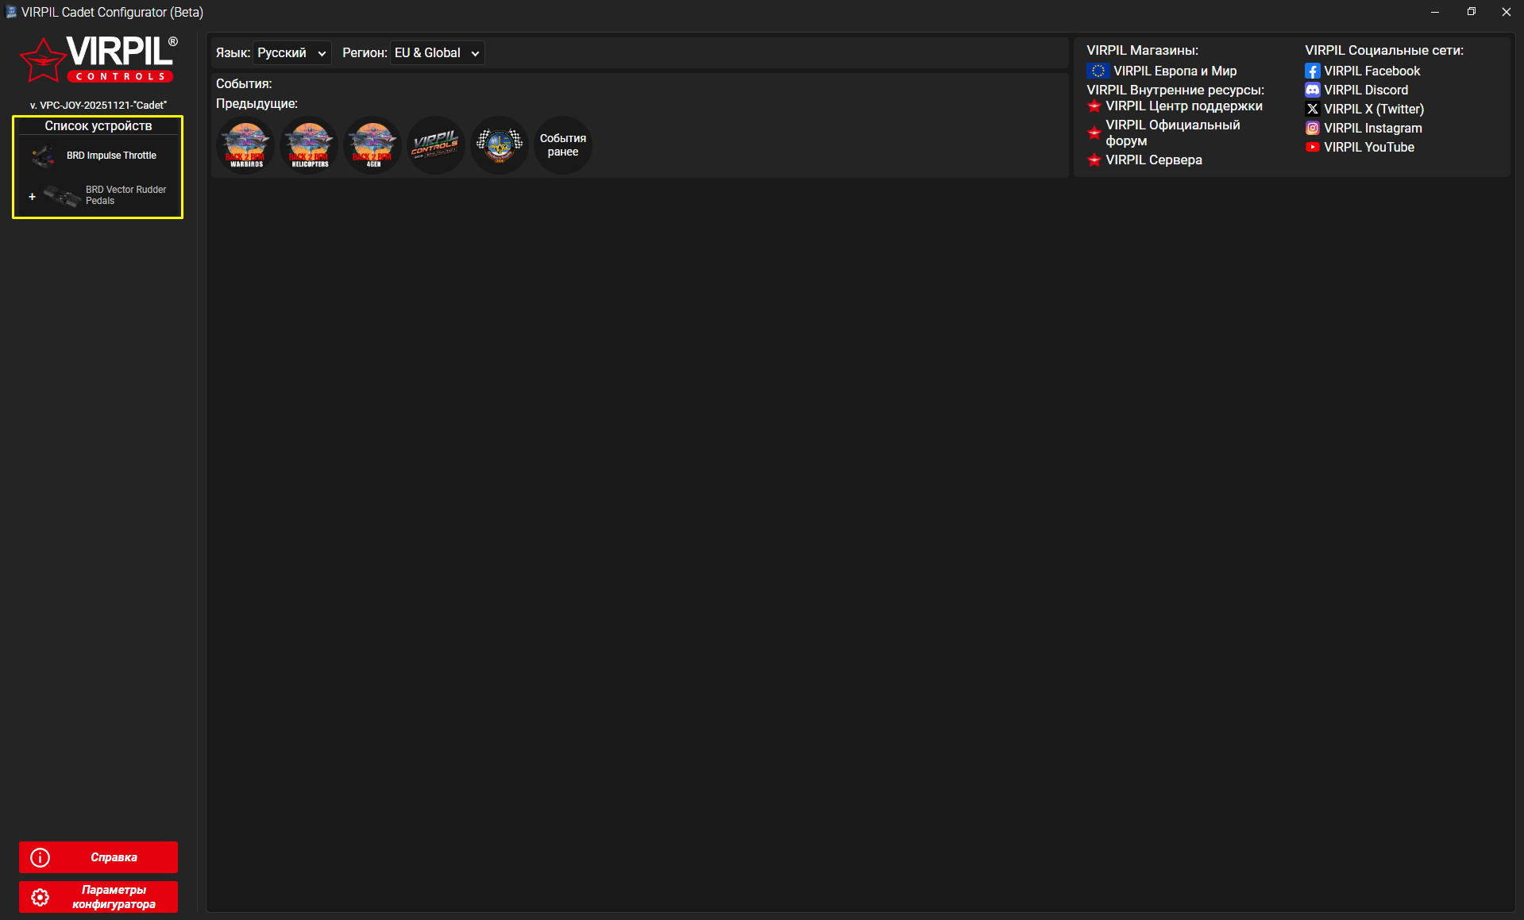Open VIRPIL X (Twitter) link
The width and height of the screenshot is (1524, 920).
point(1373,110)
